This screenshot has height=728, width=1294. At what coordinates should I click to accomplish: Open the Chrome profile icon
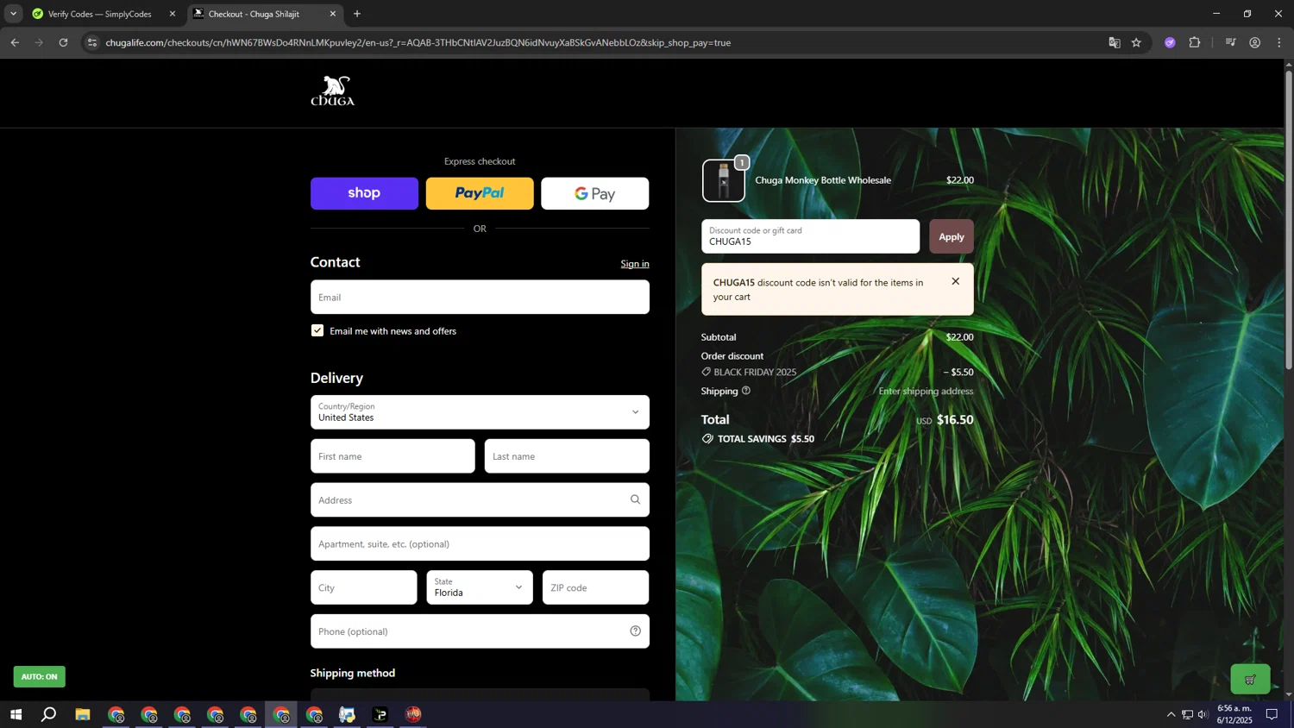click(x=1255, y=42)
